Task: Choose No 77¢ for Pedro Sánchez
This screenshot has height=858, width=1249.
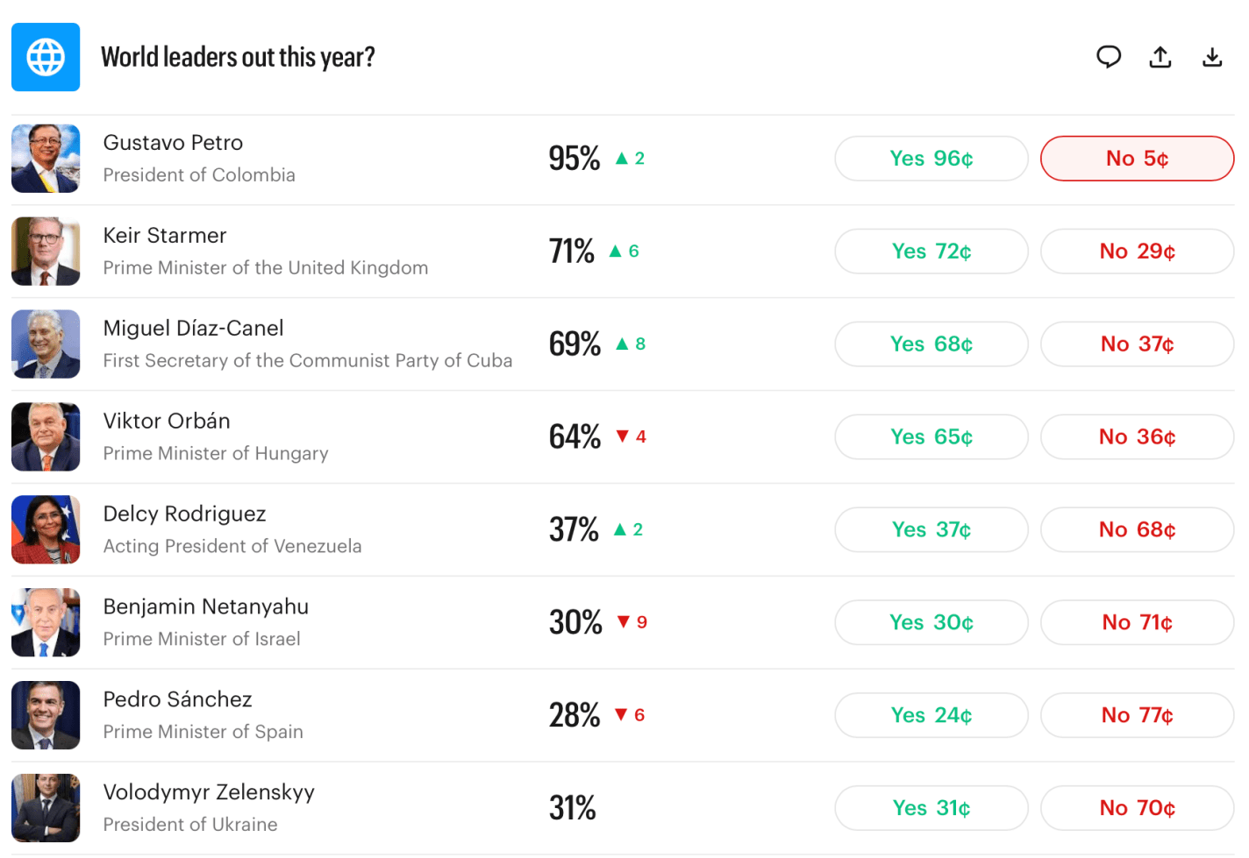Action: (x=1137, y=715)
